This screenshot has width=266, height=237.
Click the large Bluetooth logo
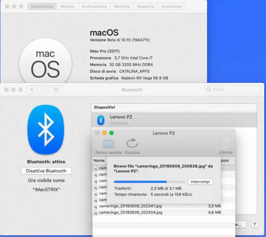point(46,130)
